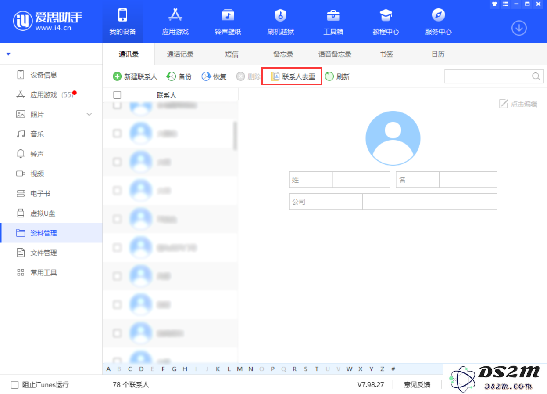Viewport: 547px width, 394px height.
Task: Jump to letter W in index
Action: [349, 369]
